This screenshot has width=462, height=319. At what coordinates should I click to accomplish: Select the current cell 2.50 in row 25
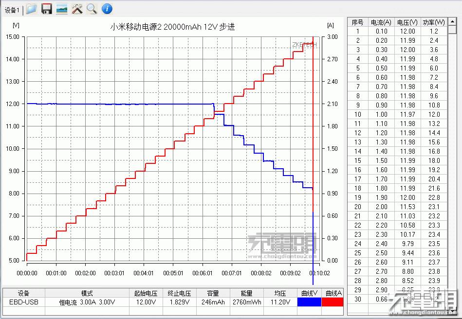(381, 253)
